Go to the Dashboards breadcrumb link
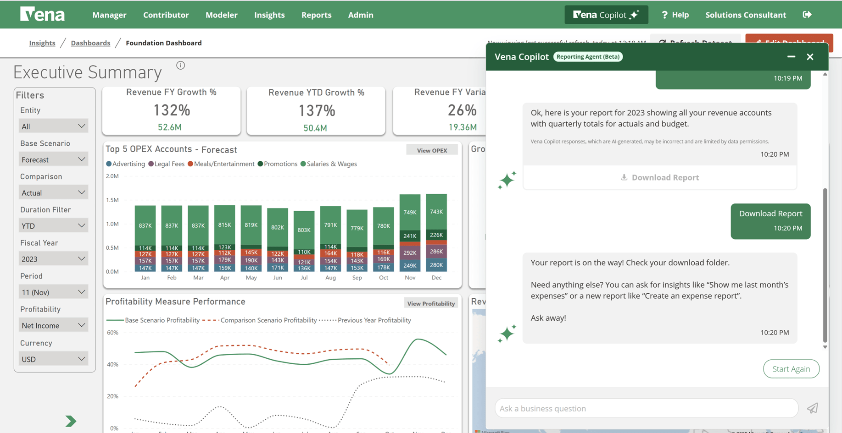The height and width of the screenshot is (433, 842). click(x=90, y=43)
